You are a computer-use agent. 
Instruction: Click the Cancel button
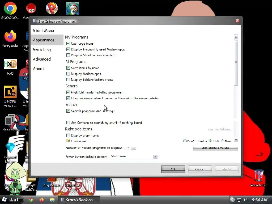200,169
